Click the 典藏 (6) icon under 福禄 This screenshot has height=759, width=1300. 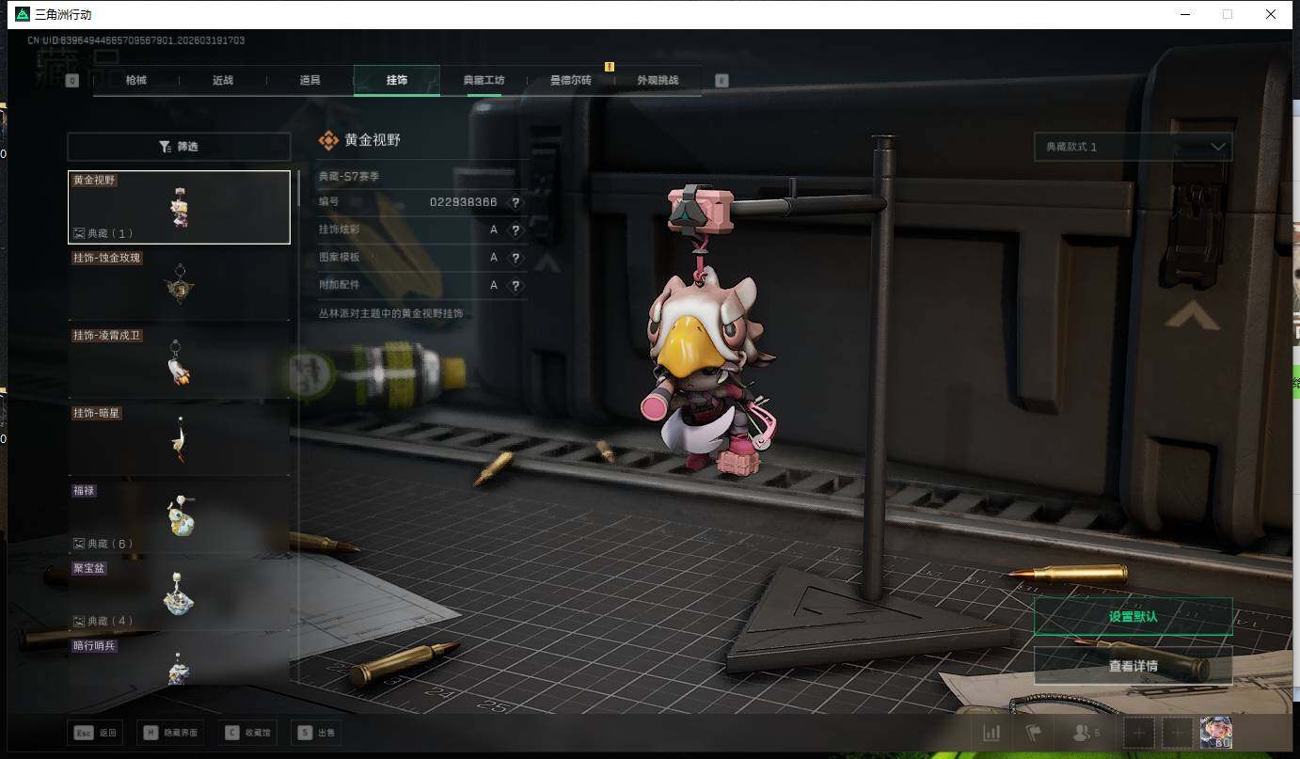pyautogui.click(x=79, y=544)
